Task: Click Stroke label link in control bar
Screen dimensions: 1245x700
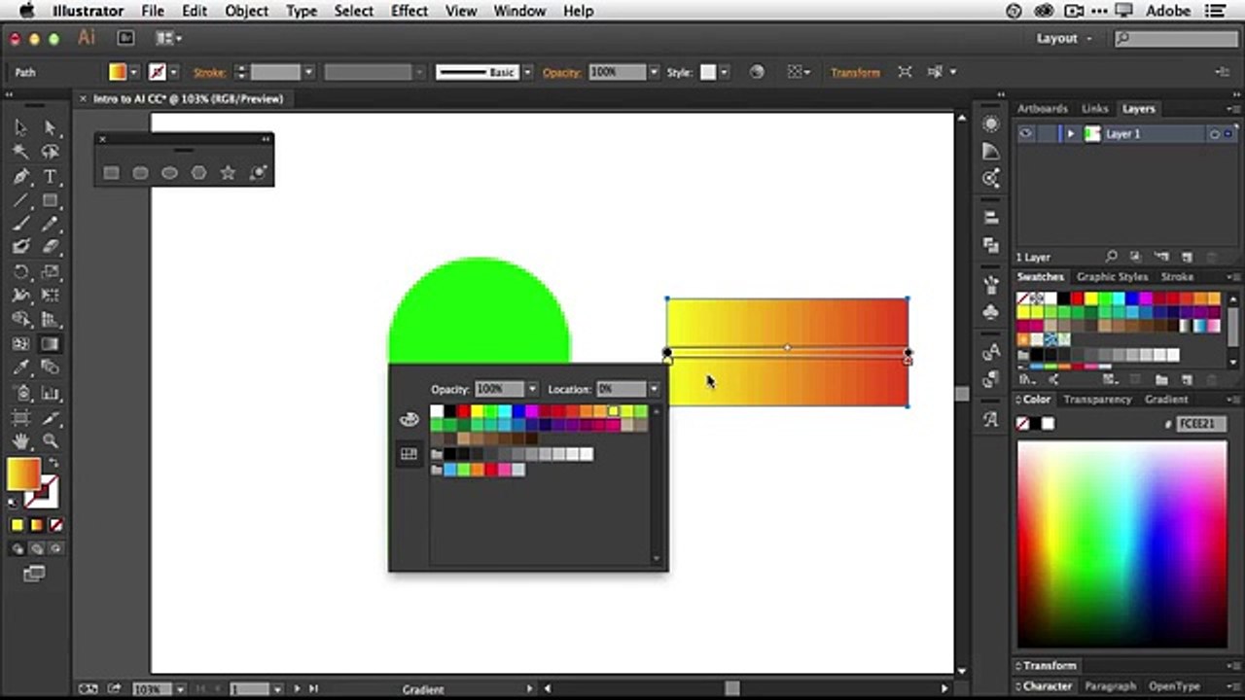Action: point(209,72)
